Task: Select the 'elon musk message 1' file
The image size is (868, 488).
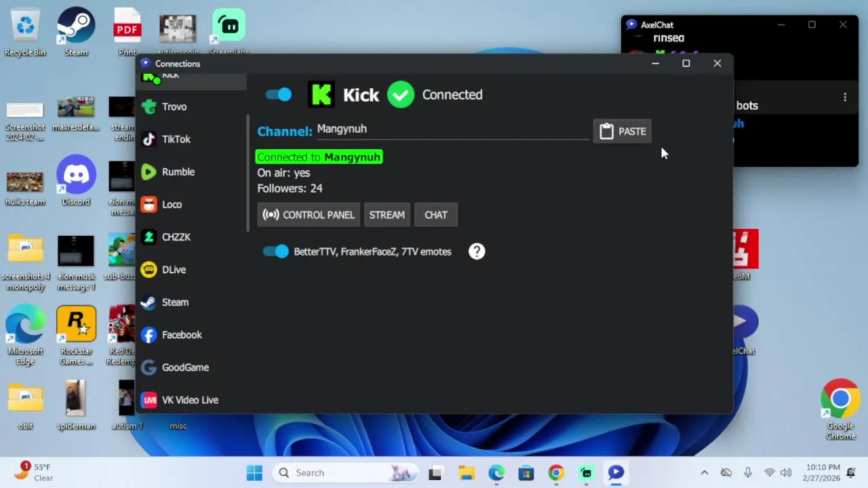Action: (76, 262)
